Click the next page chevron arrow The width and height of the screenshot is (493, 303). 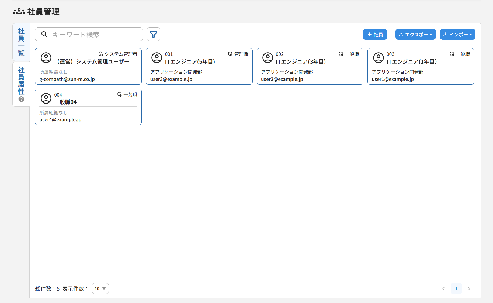pos(469,288)
